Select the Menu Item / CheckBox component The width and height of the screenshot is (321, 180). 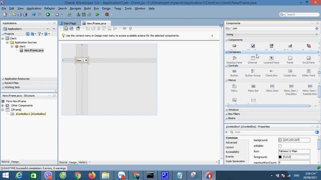pos(291,90)
